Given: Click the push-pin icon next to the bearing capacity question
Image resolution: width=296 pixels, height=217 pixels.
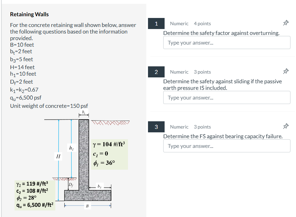Looking at the screenshot, I should 286,126.
